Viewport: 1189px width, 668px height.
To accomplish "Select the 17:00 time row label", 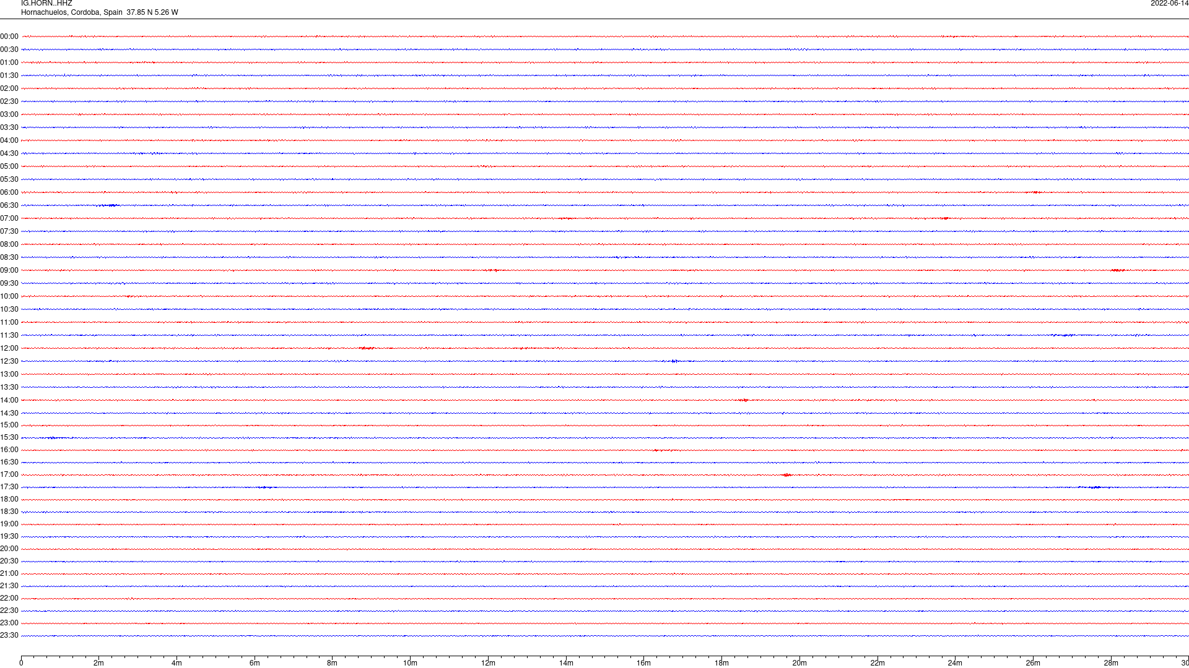I will tap(9, 474).
